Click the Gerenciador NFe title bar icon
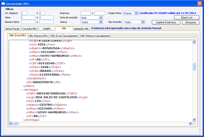This screenshot has width=204, height=137. coord(3,4)
